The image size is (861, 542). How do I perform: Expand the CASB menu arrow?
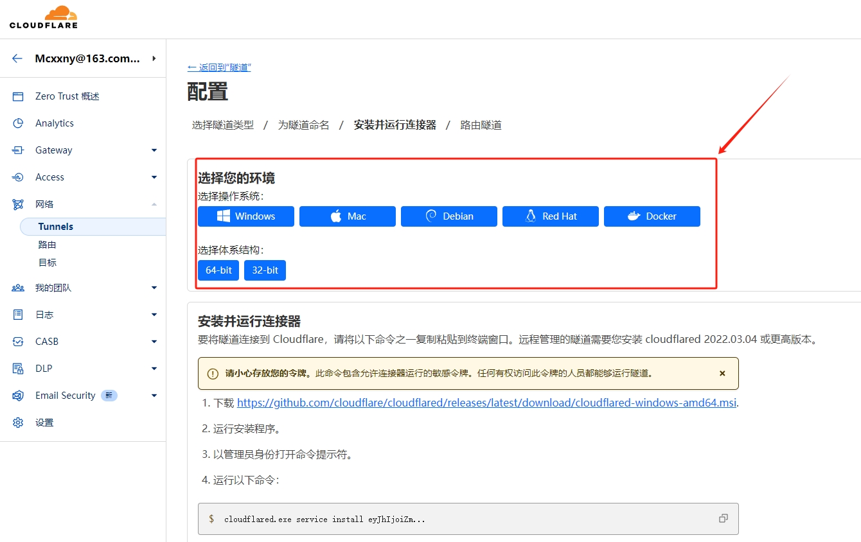[x=154, y=342]
